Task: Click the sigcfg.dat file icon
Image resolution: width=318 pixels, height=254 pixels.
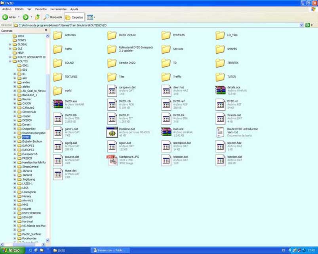Action: coord(58,146)
